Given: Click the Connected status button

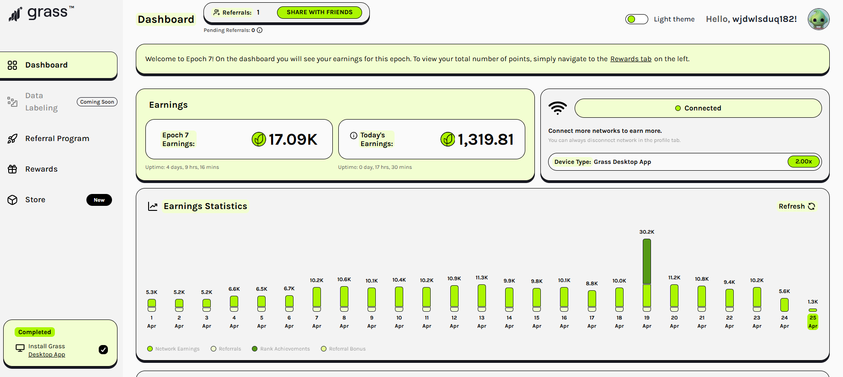Looking at the screenshot, I should (x=698, y=108).
